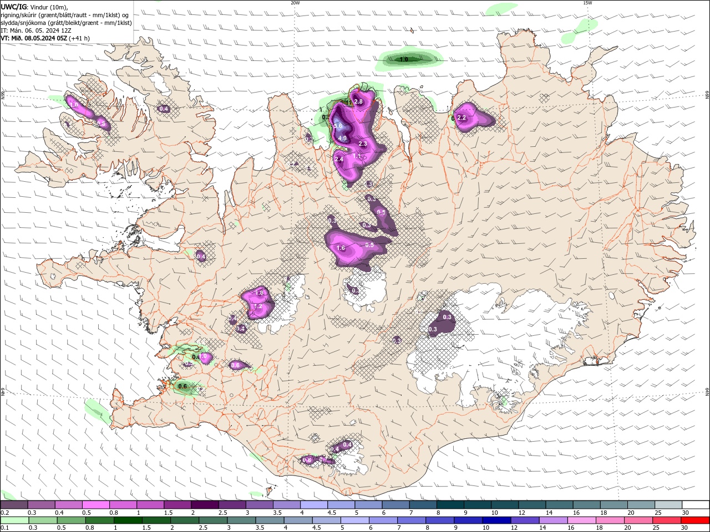Click the 15W longitude label
This screenshot has height=532, width=710.
click(587, 3)
